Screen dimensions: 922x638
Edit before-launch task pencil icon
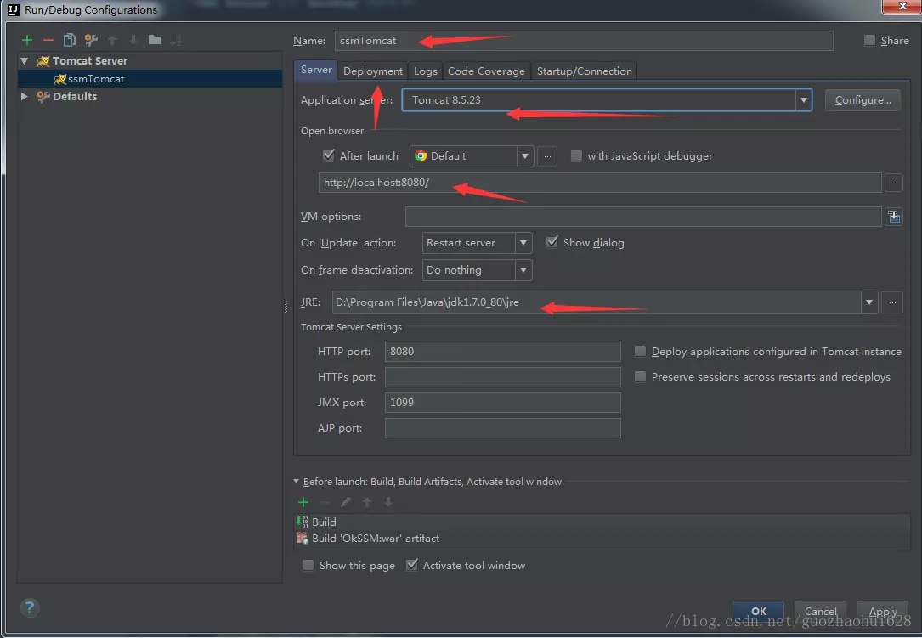pyautogui.click(x=346, y=502)
